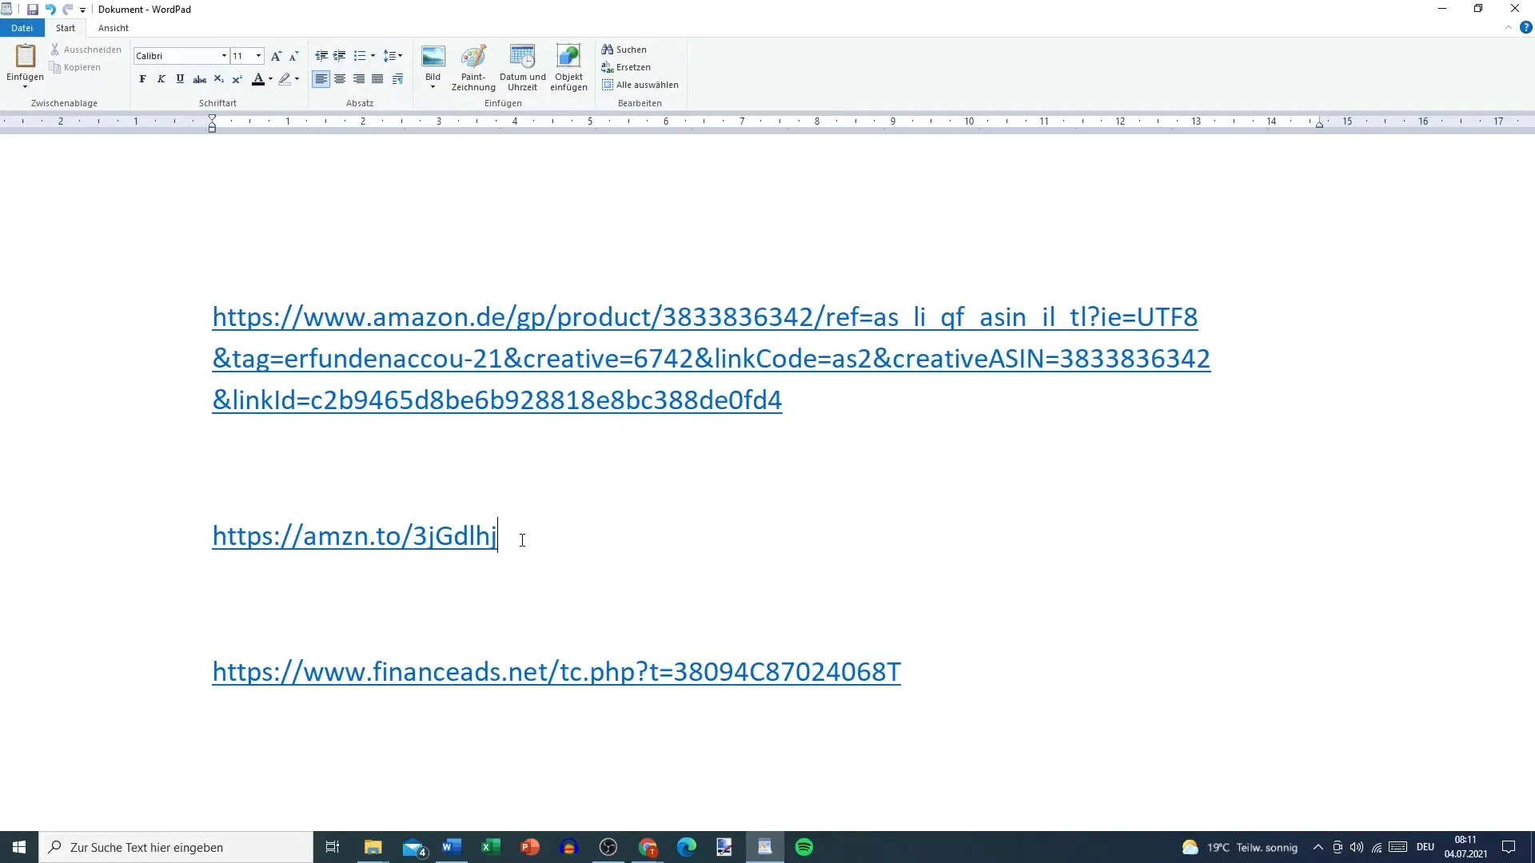Open the Windows Start menu
The width and height of the screenshot is (1535, 863).
point(19,847)
